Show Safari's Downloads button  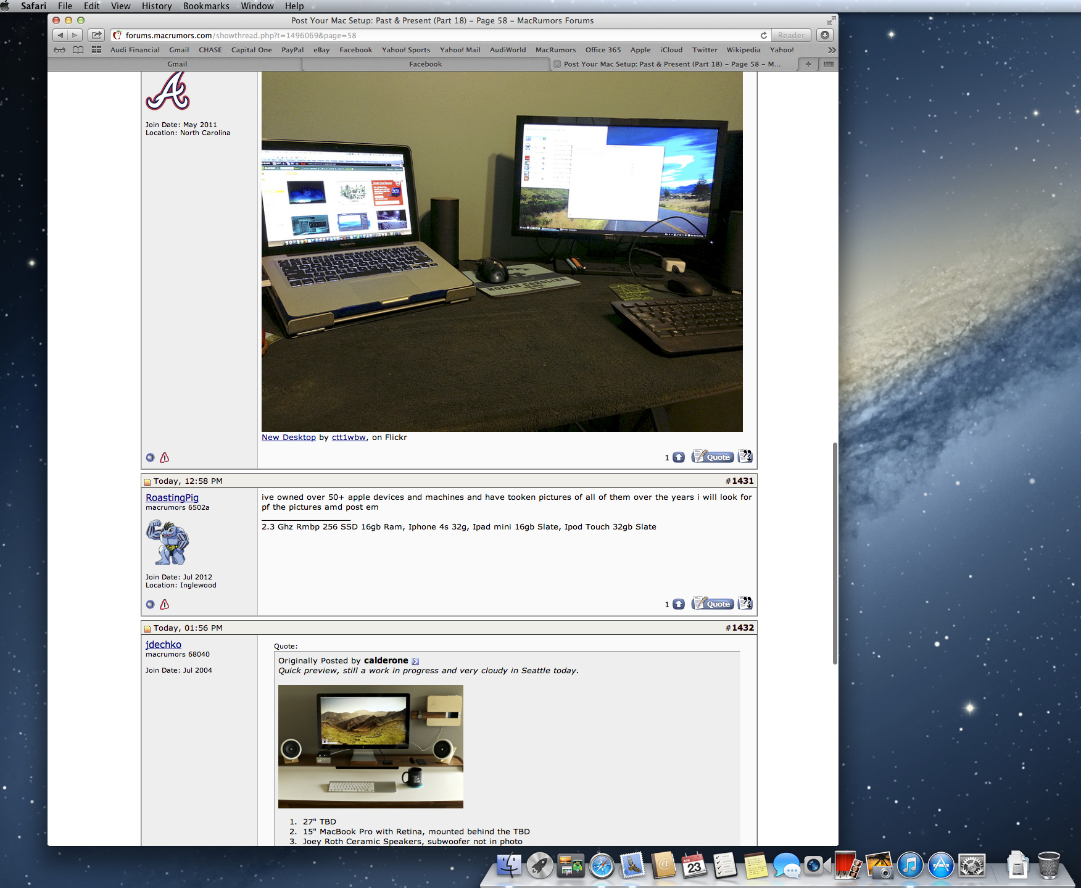825,35
